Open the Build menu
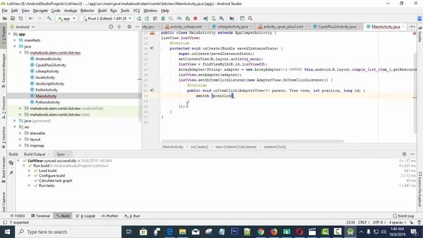Screen dimensions: 423x238 click(102, 11)
